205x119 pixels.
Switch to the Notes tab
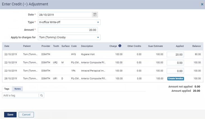[x=17, y=89]
